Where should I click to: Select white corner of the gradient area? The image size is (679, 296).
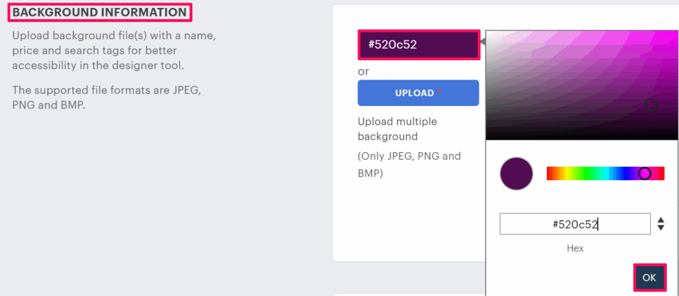[488, 32]
